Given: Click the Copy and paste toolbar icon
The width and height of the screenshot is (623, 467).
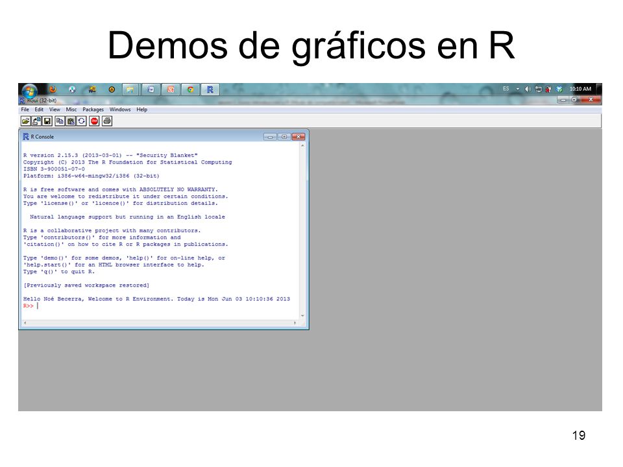Looking at the screenshot, I should (x=82, y=121).
